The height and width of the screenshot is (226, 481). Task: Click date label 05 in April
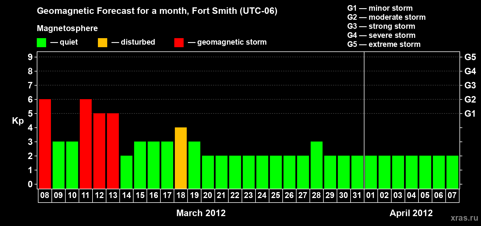(x=425, y=195)
